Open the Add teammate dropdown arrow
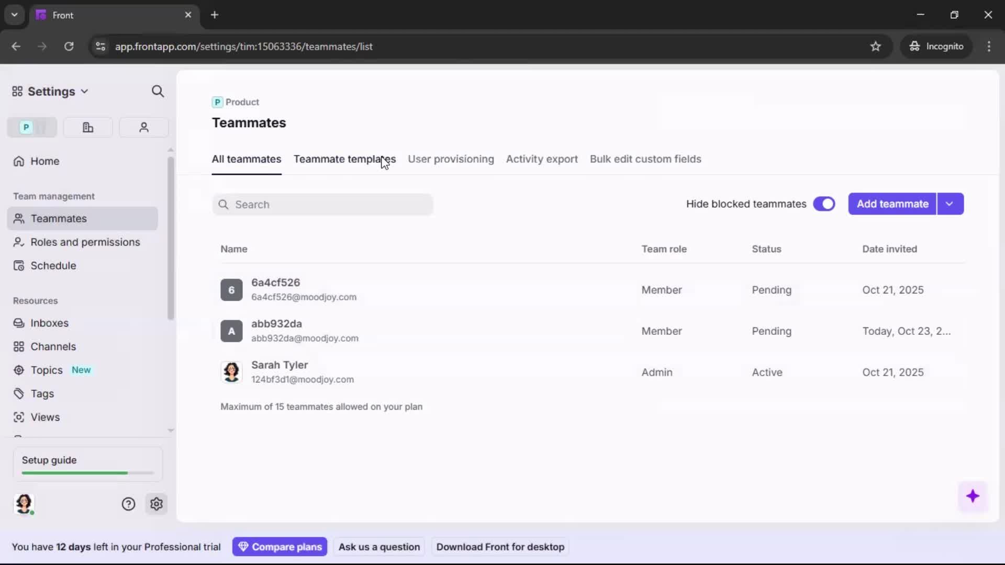The height and width of the screenshot is (565, 1005). click(x=950, y=204)
